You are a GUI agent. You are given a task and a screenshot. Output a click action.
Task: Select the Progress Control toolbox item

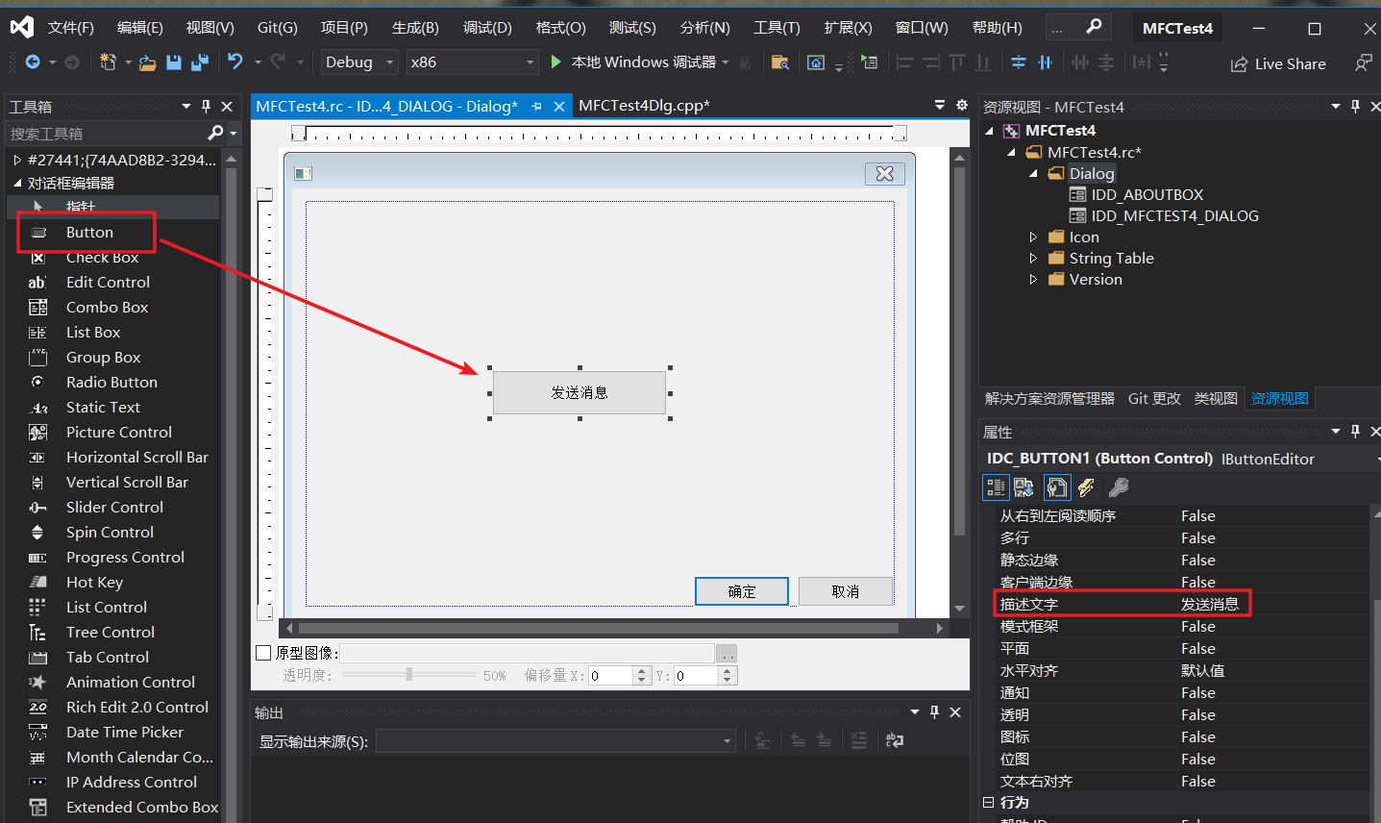pyautogui.click(x=125, y=558)
